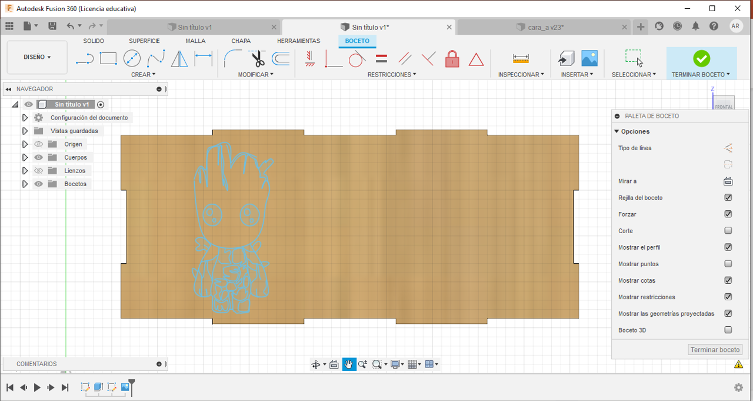The width and height of the screenshot is (753, 401).
Task: Enable the Boceto 3D checkbox
Action: (728, 330)
